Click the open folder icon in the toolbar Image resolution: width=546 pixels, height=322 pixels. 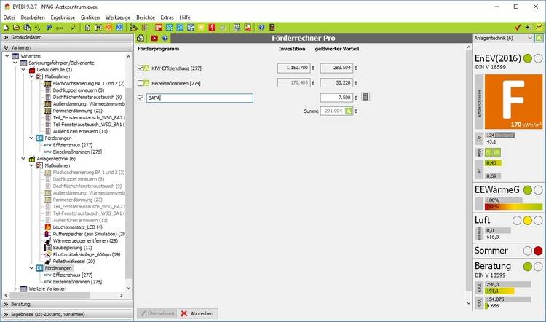(x=17, y=27)
